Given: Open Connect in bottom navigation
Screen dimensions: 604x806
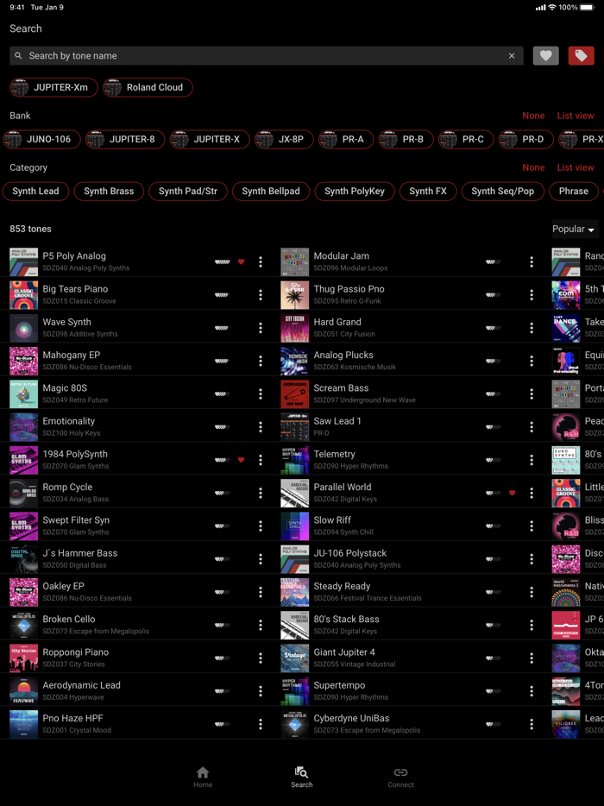Looking at the screenshot, I should (400, 778).
